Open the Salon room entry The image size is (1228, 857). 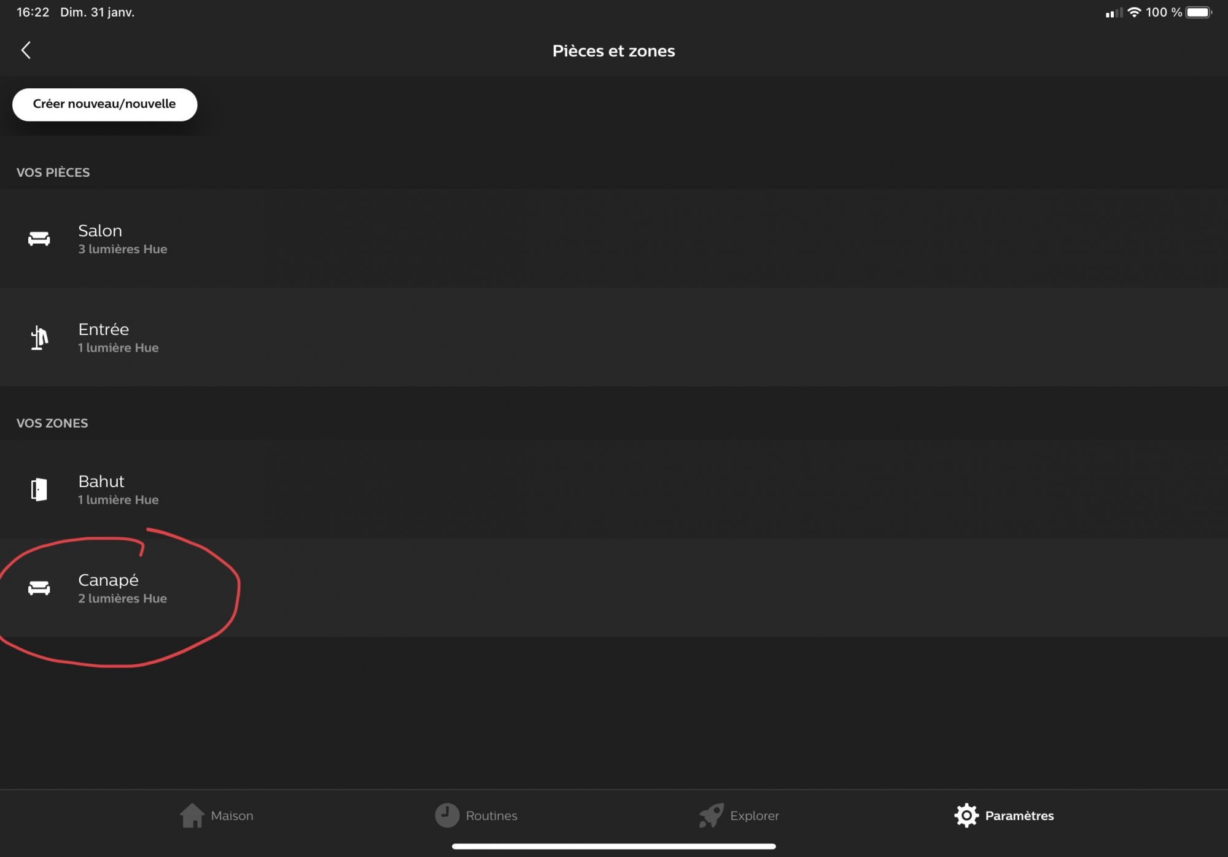pos(614,239)
